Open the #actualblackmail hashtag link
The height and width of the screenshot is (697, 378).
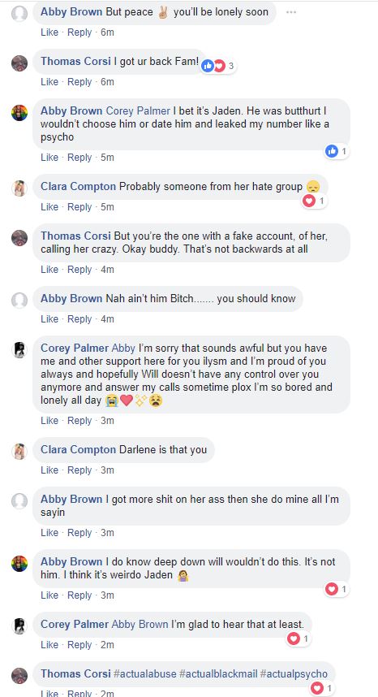tap(218, 674)
